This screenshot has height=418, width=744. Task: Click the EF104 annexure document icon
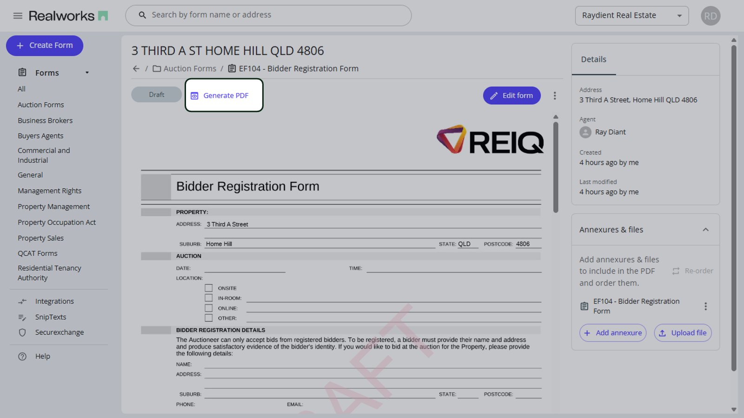585,306
